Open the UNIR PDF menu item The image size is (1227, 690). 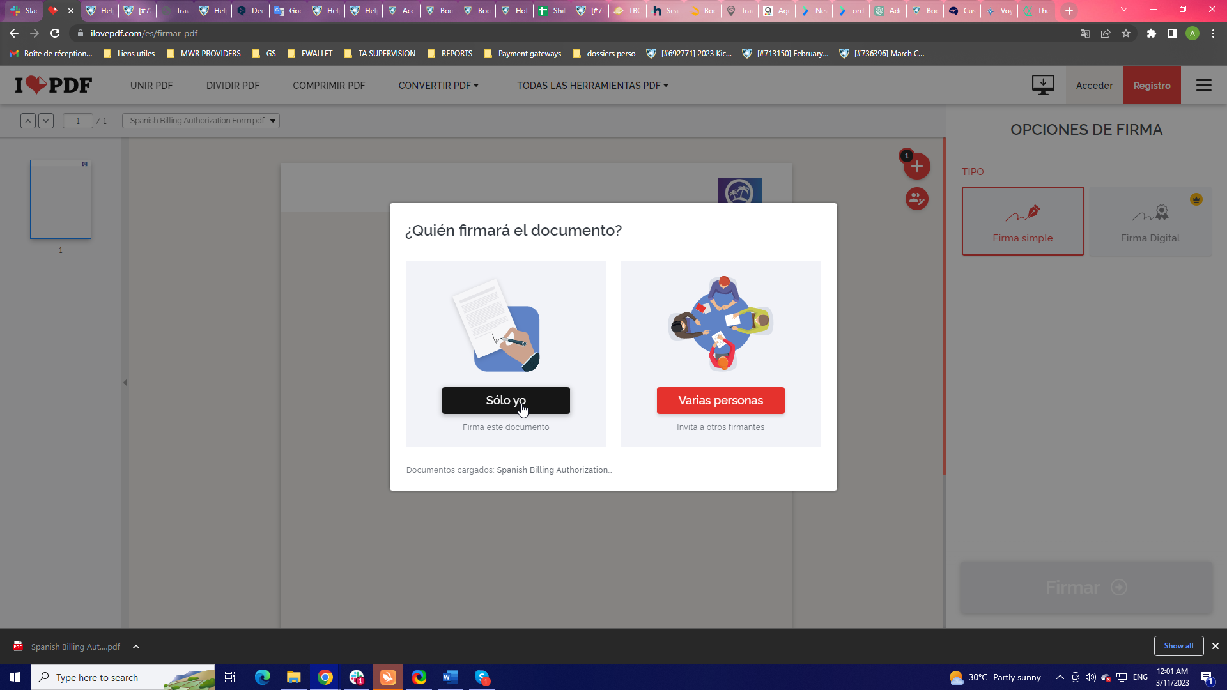(151, 86)
